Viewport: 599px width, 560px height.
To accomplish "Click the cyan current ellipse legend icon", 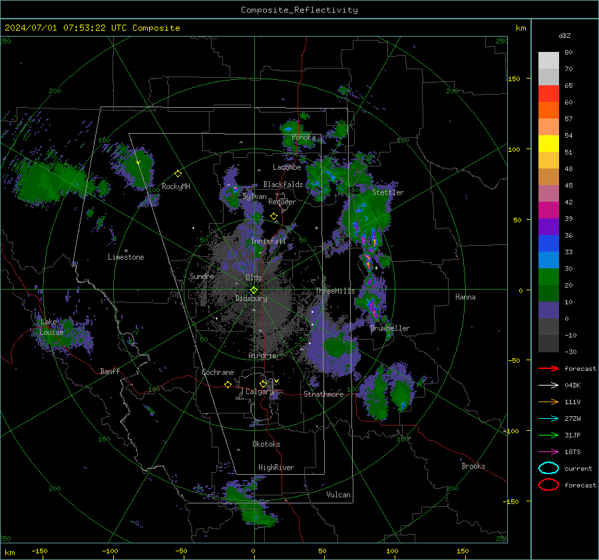I will click(x=548, y=468).
